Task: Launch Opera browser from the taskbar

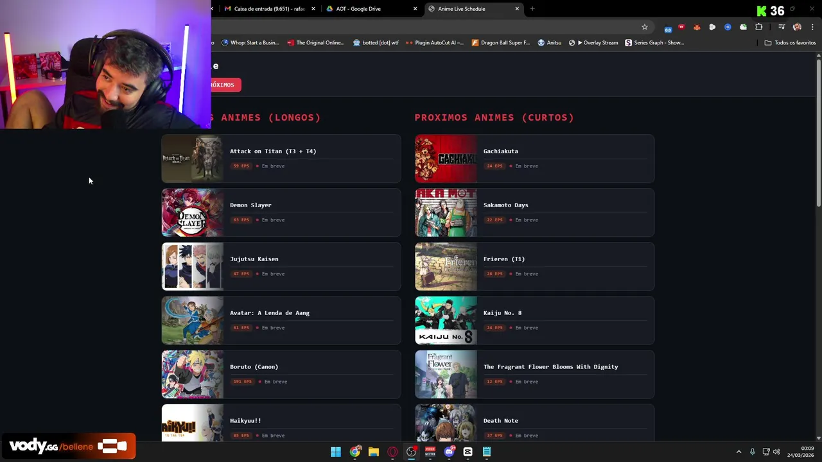Action: coord(392,452)
